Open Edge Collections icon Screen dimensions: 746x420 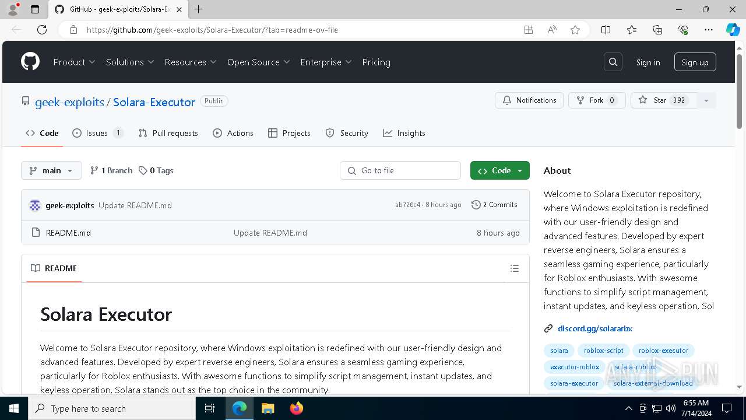pos(657,30)
